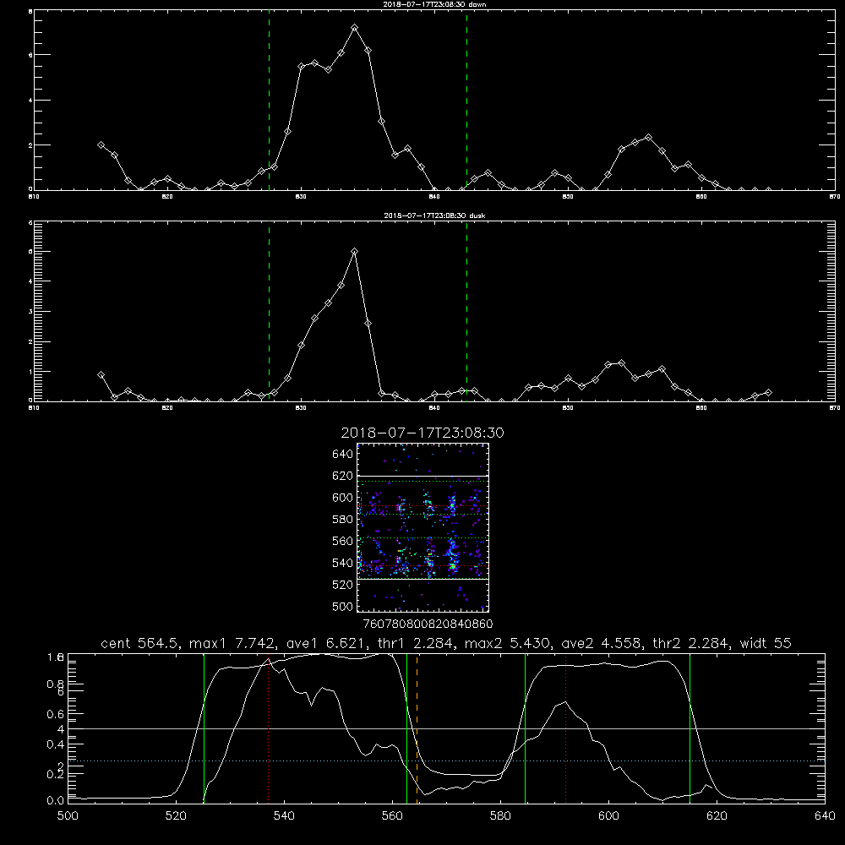Click the dawn plot title '2018-07-17T23:08:30 dawn'
This screenshot has height=845, width=845.
[x=434, y=4]
